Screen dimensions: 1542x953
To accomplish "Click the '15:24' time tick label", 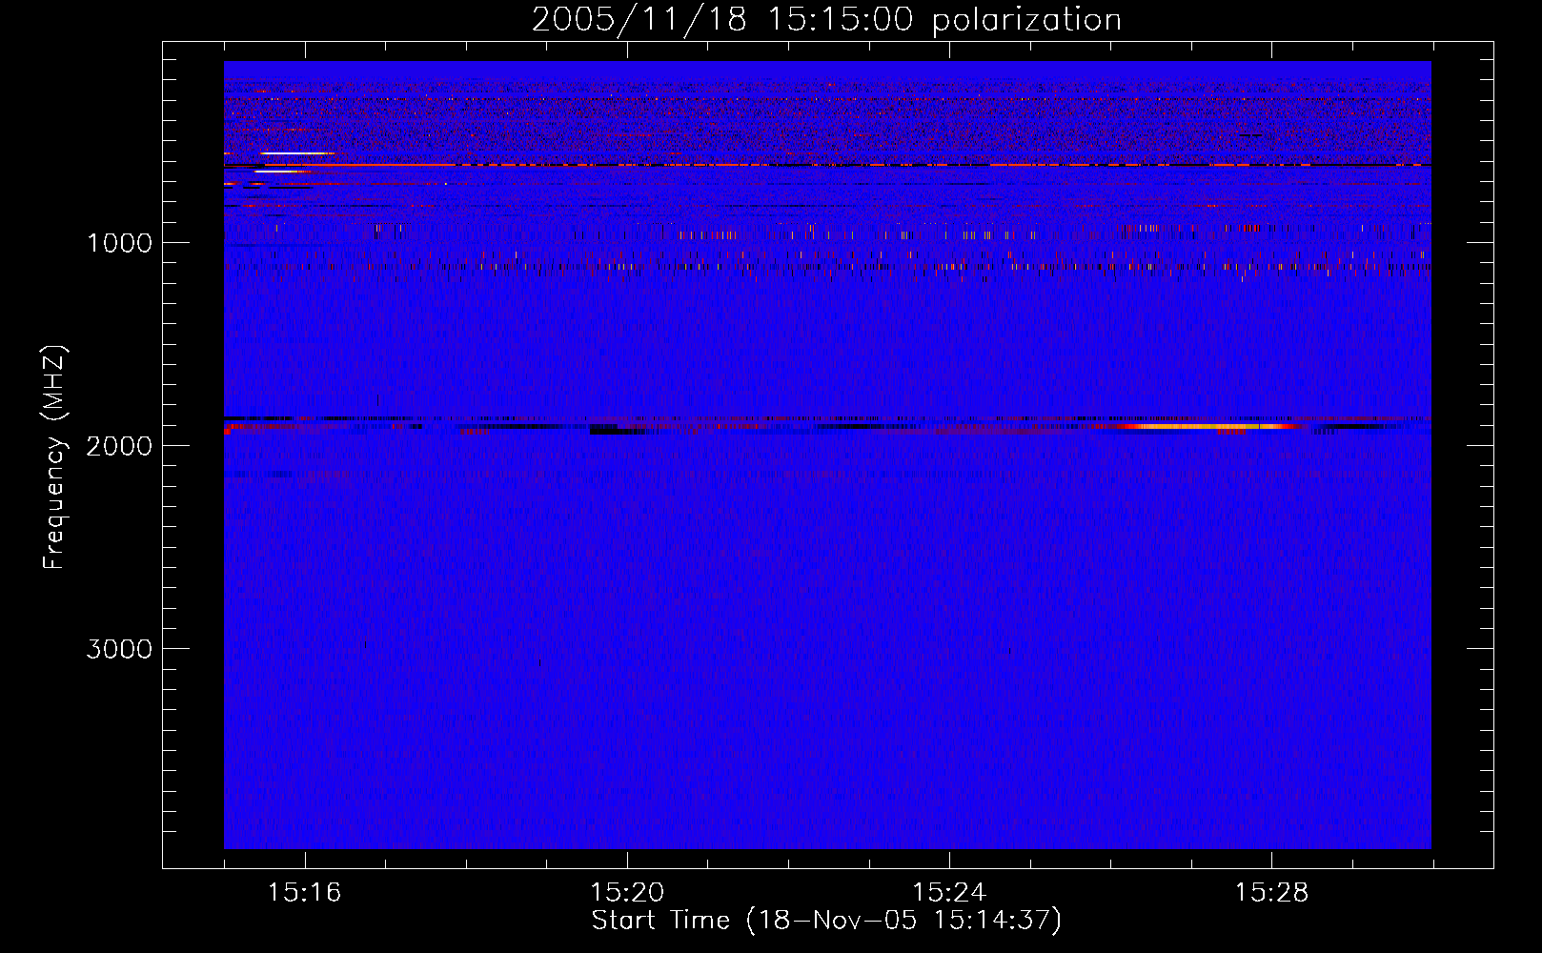I will coord(949,892).
